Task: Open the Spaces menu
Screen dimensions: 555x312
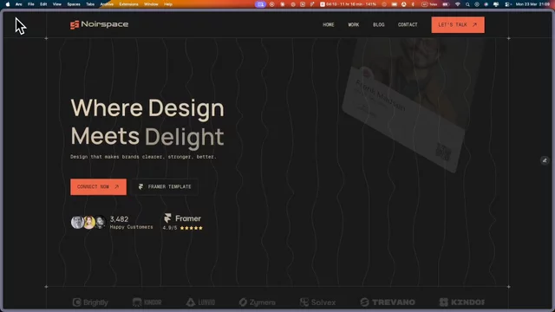Action: click(x=74, y=4)
